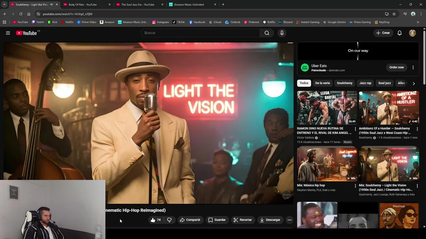This screenshot has height=239, width=426.
Task: Click Order now on Uber Eats ad
Action: click(396, 67)
